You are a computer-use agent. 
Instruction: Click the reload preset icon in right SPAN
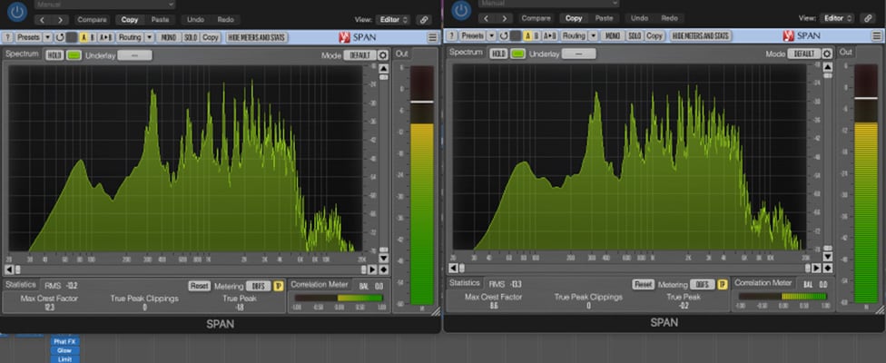(504, 35)
